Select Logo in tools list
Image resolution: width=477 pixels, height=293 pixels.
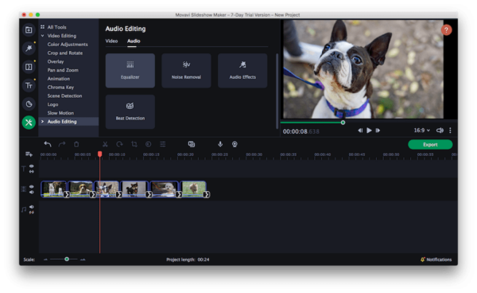[52, 104]
